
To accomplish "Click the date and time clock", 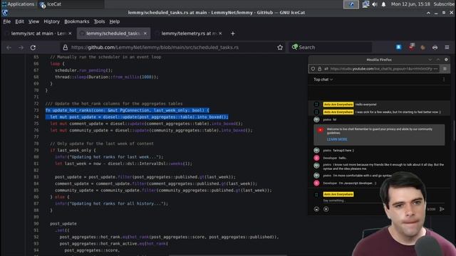I will (x=410, y=4).
